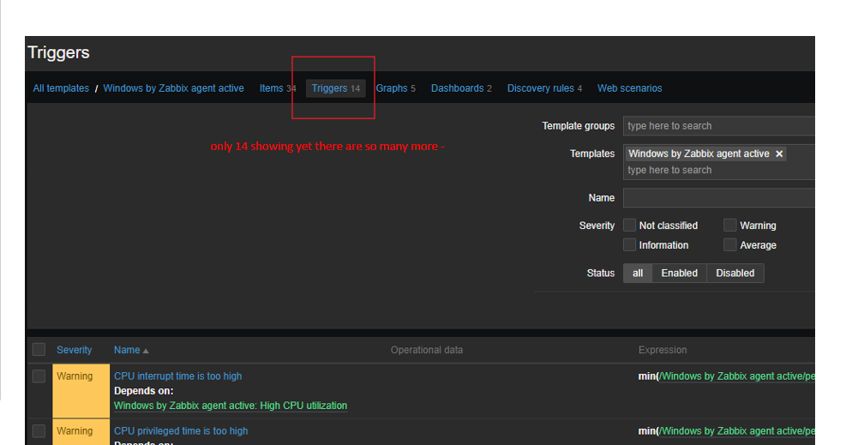Viewport: 846px width, 445px height.
Task: Switch to the Dashboards tab
Action: point(461,88)
